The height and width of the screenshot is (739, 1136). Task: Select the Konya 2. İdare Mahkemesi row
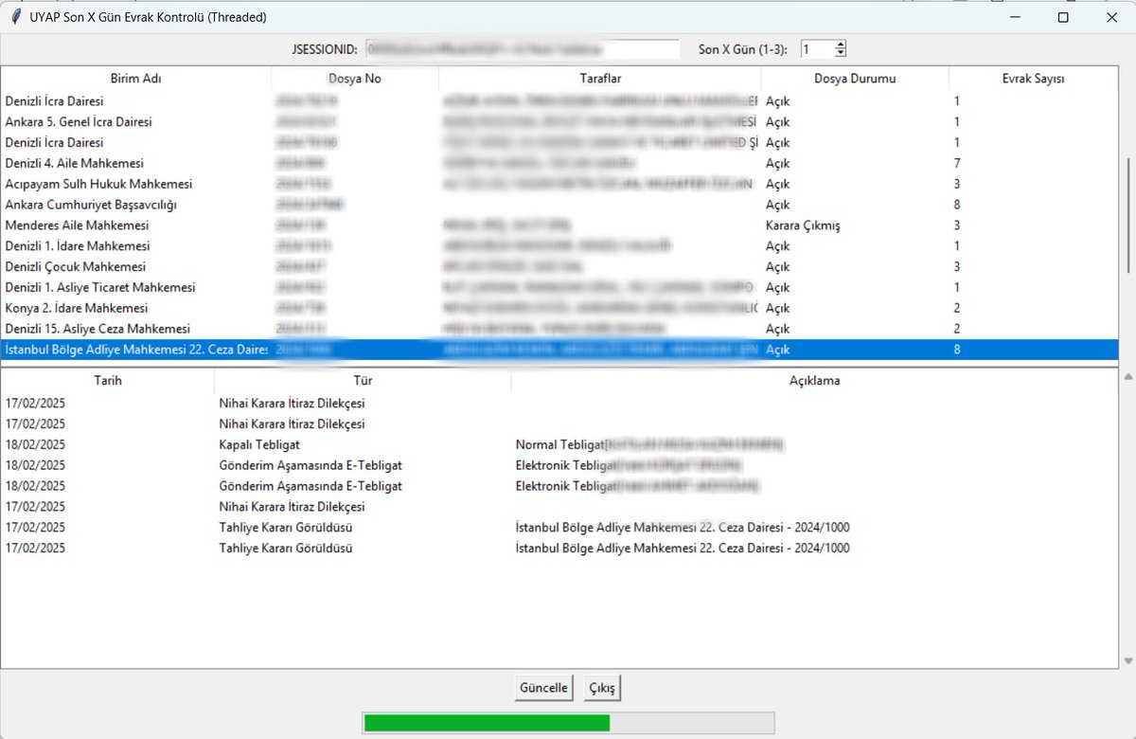[x=559, y=308]
